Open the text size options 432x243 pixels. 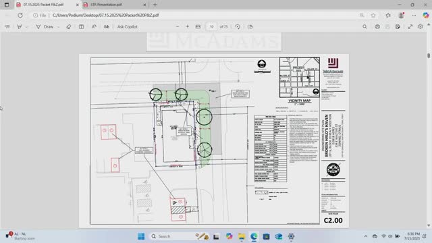[94, 27]
